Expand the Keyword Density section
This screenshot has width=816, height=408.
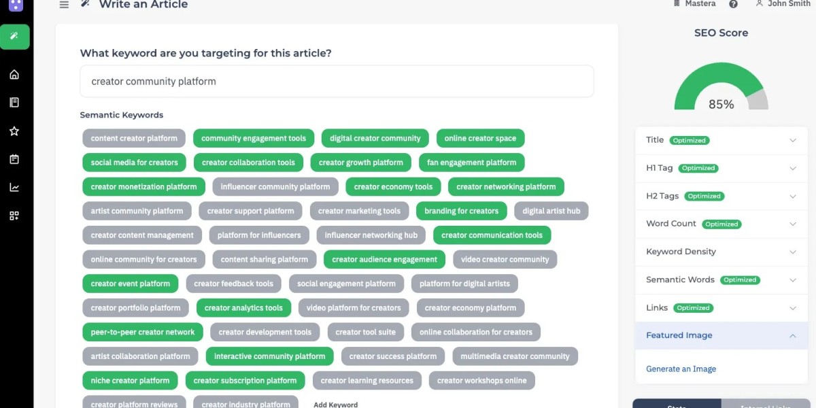tap(721, 252)
